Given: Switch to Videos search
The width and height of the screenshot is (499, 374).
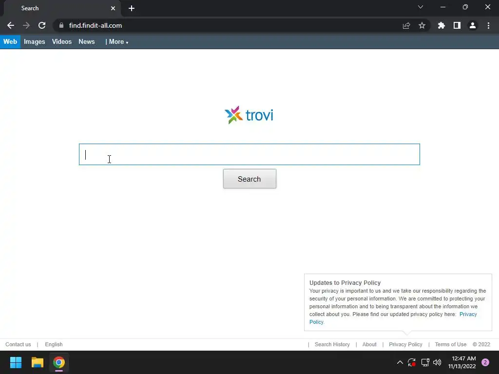Looking at the screenshot, I should pos(62,42).
